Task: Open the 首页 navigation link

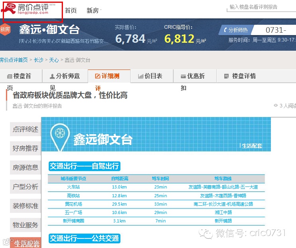Action: pyautogui.click(x=71, y=10)
